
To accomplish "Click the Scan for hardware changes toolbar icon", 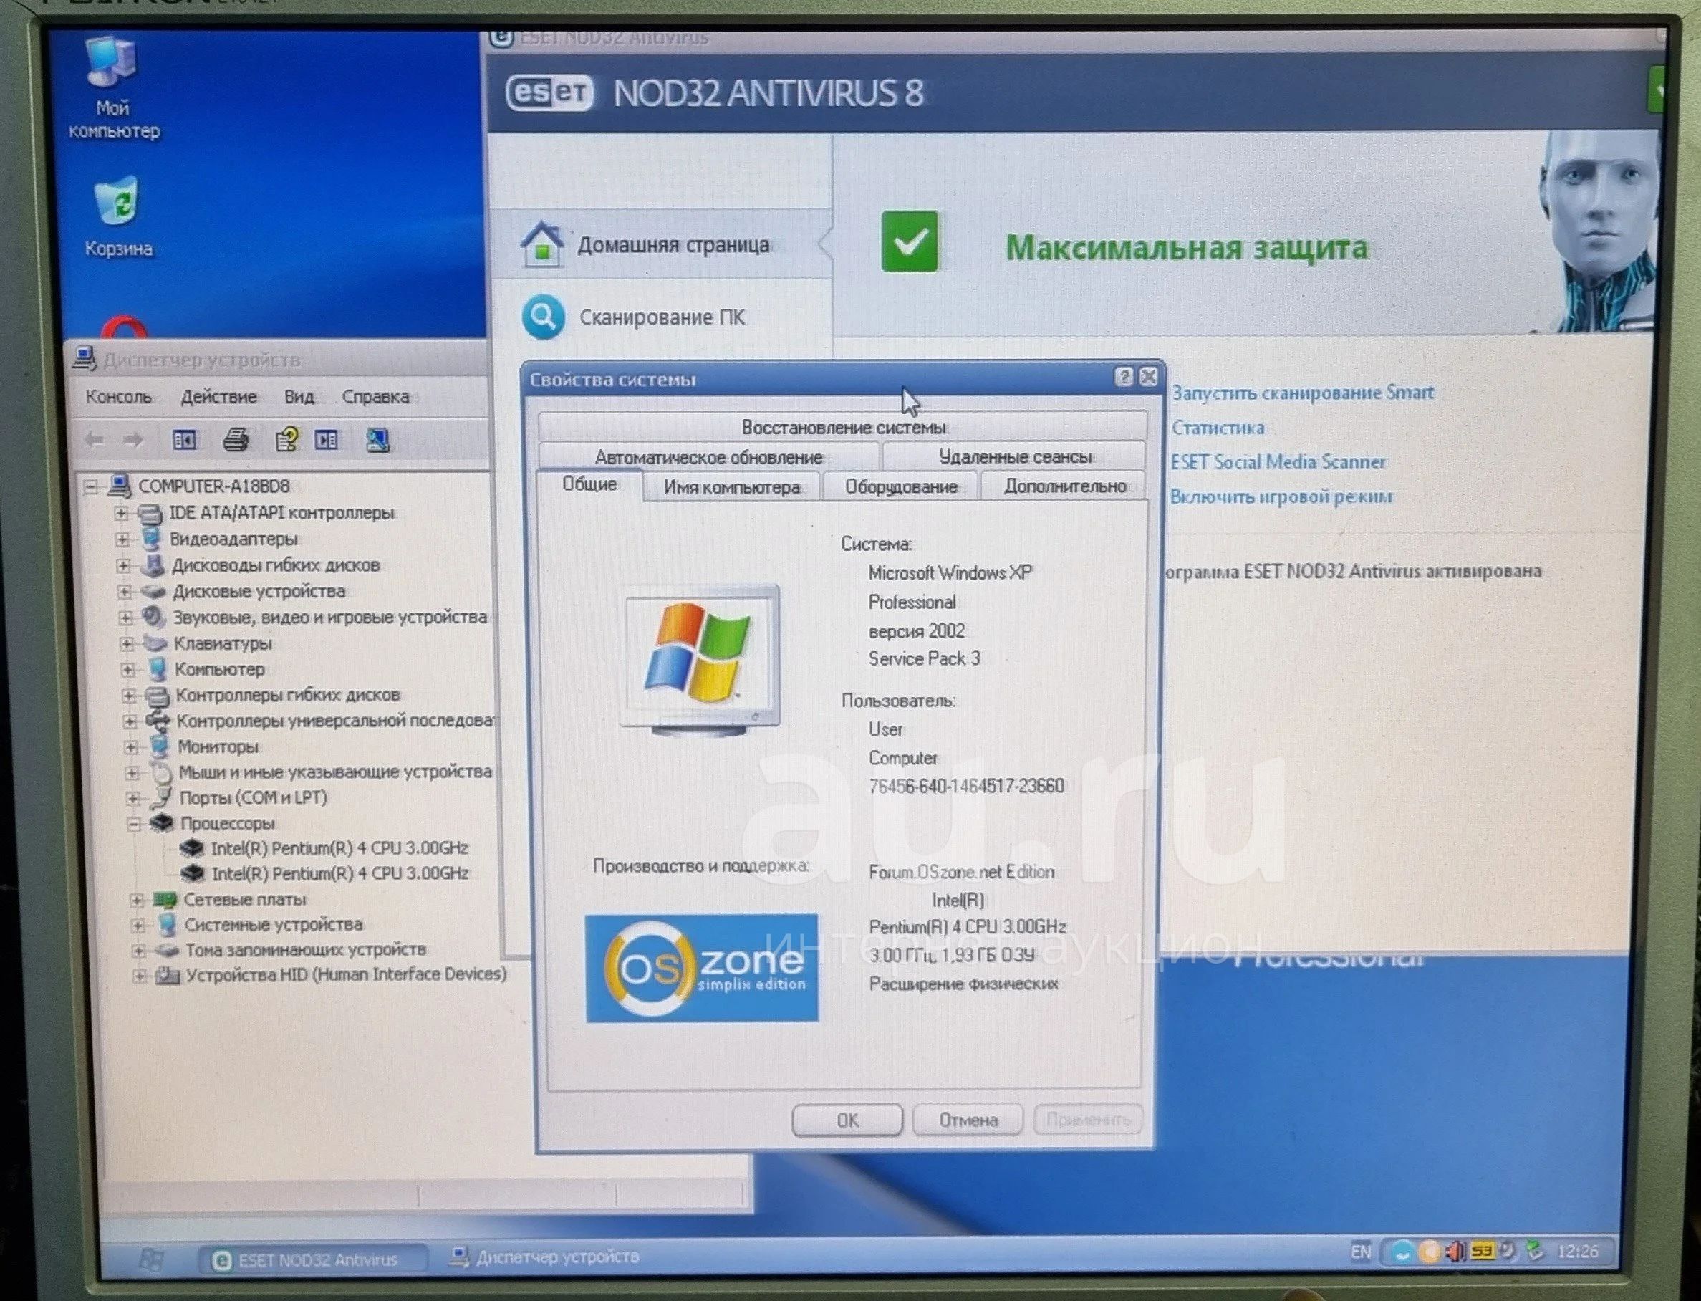I will [x=378, y=440].
